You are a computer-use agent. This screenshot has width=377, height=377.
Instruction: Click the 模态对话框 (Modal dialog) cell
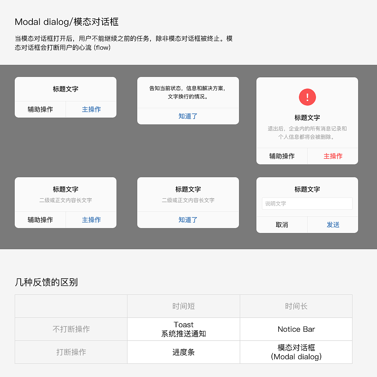pyautogui.click(x=296, y=352)
